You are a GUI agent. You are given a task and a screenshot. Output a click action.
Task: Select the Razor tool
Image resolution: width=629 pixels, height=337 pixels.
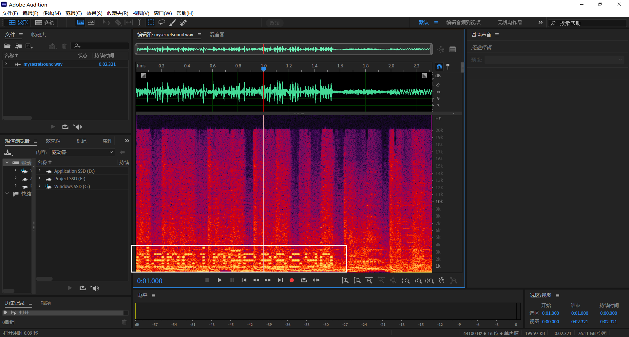coord(118,23)
